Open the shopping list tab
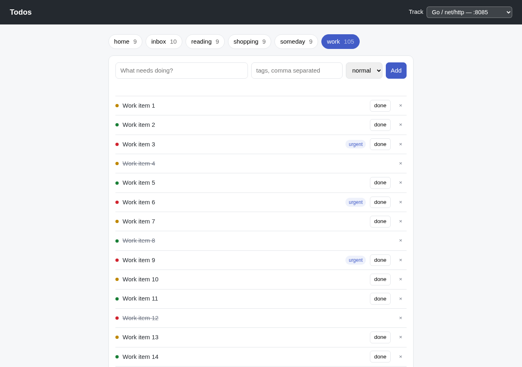Viewport: 522px width, 367px height. pyautogui.click(x=250, y=42)
